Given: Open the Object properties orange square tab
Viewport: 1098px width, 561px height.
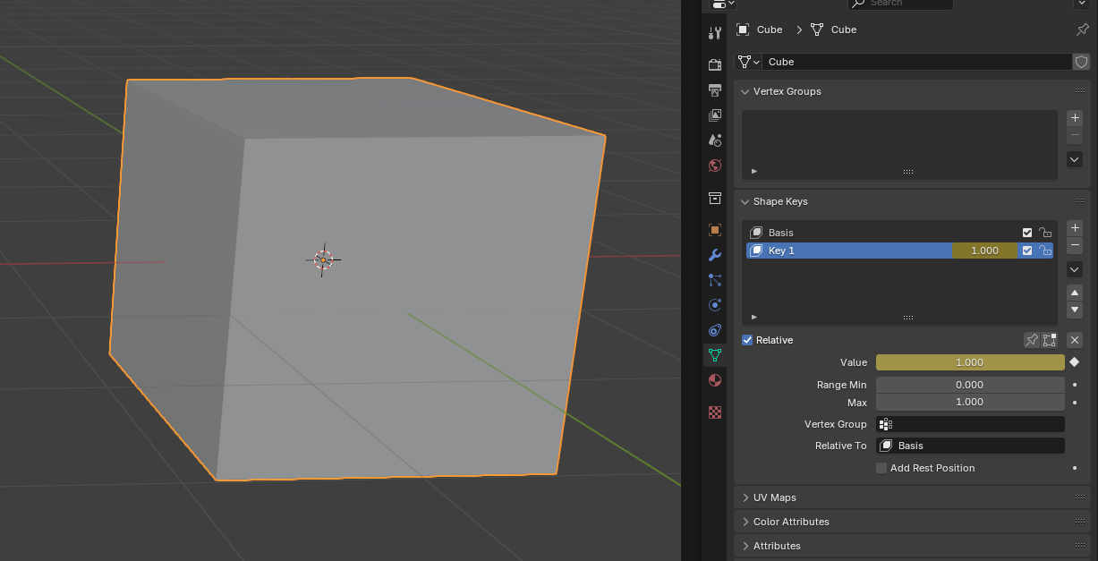Looking at the screenshot, I should (714, 230).
